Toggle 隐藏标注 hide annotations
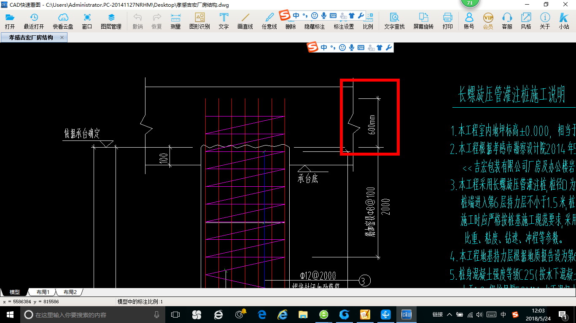 coord(315,26)
